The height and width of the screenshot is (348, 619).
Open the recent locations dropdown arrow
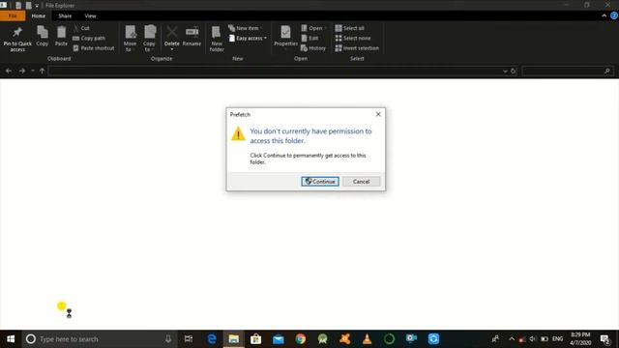tap(33, 71)
